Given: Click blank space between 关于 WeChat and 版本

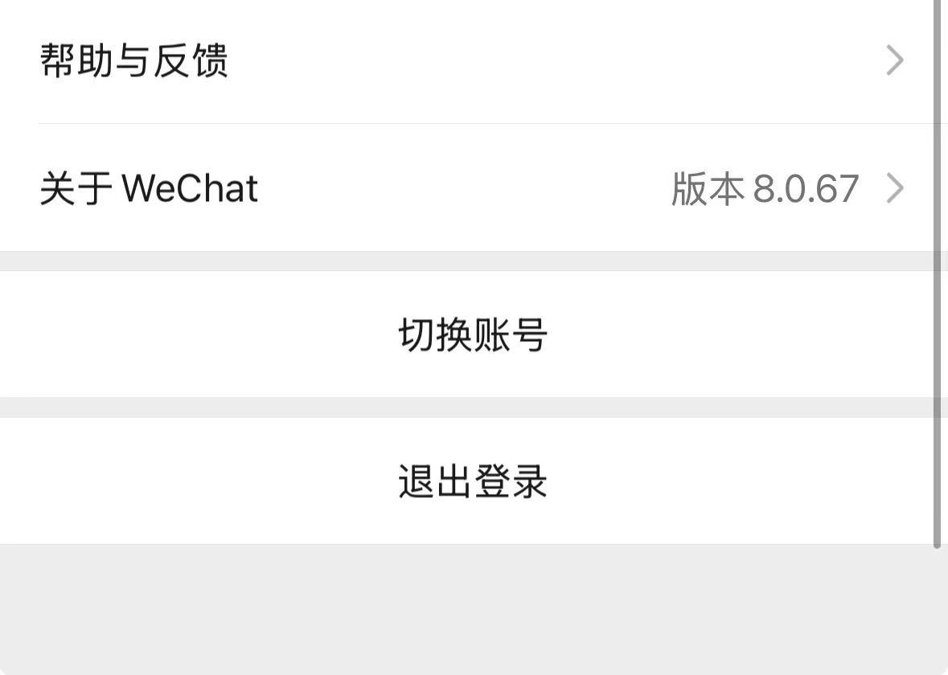Looking at the screenshot, I should (x=466, y=188).
